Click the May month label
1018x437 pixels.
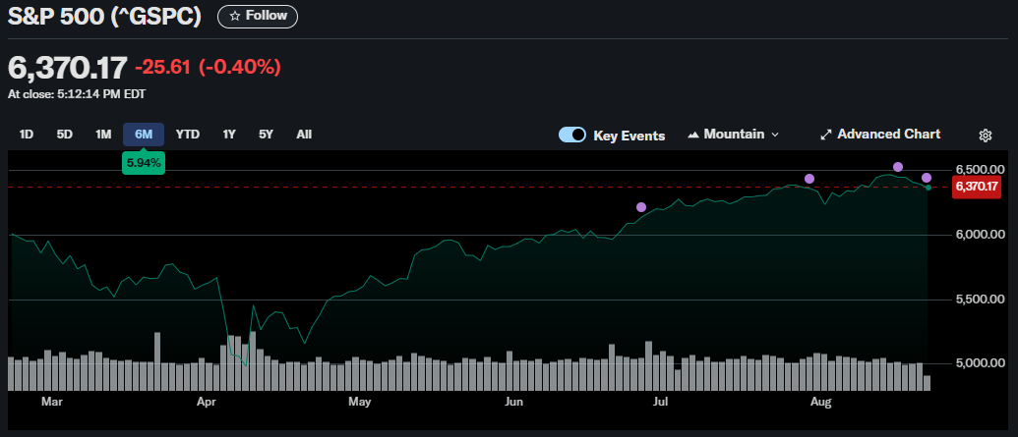click(x=359, y=402)
